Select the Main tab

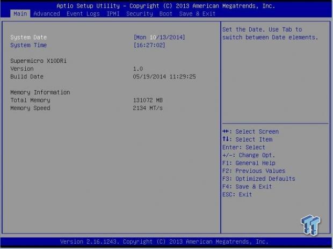20,14
